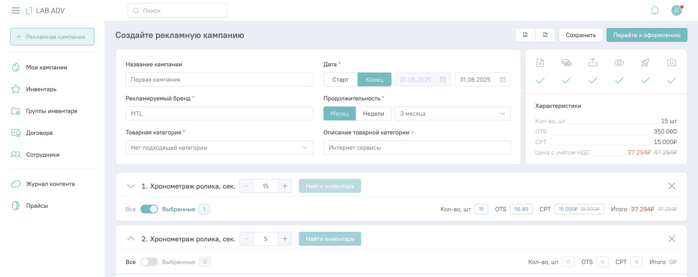
Task: Expand section 1 Хронометраж ролика chevron
Action: click(x=131, y=186)
